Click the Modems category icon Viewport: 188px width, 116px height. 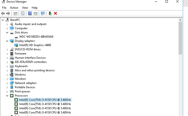click(x=12, y=75)
